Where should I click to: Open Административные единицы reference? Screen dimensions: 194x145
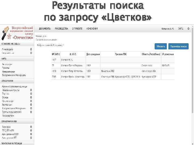point(15,86)
